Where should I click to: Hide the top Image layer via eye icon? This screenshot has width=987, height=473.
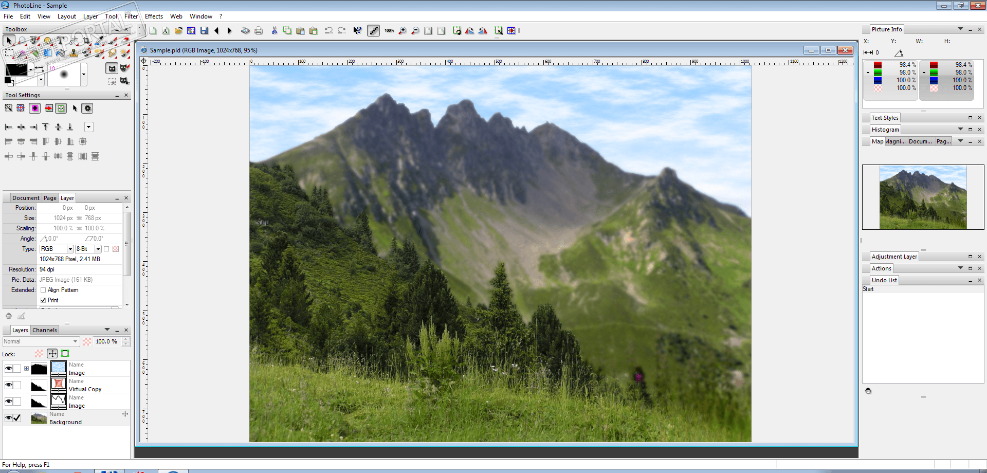(x=9, y=369)
